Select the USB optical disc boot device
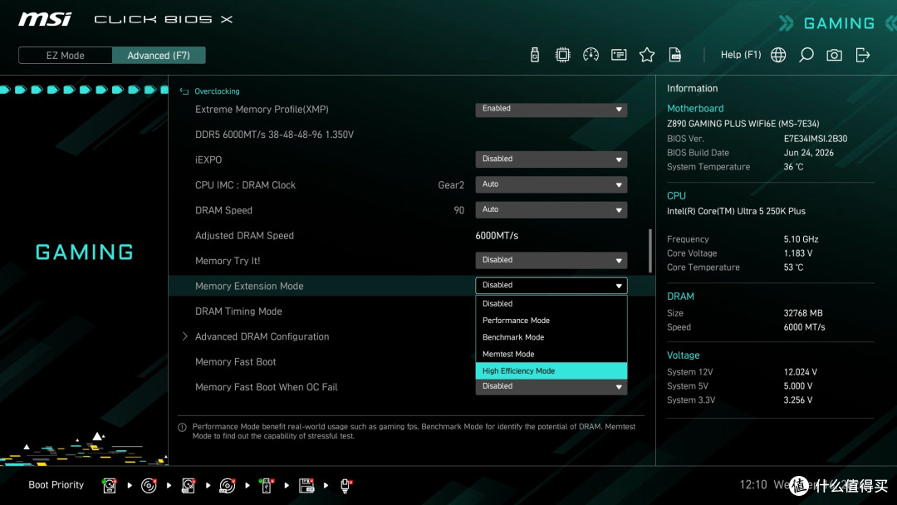897x505 pixels. point(227,486)
